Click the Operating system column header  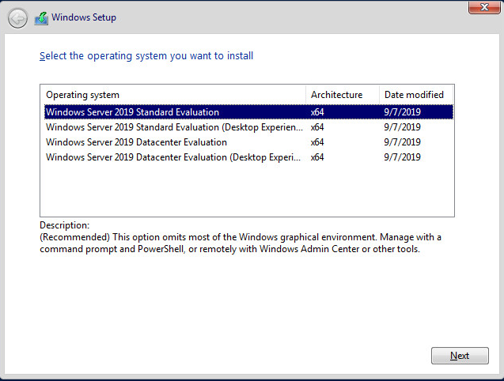tap(83, 95)
